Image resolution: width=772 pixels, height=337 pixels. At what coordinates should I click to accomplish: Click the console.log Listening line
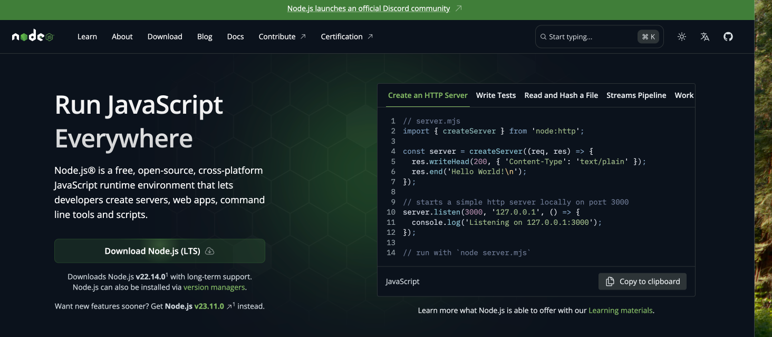tap(507, 222)
